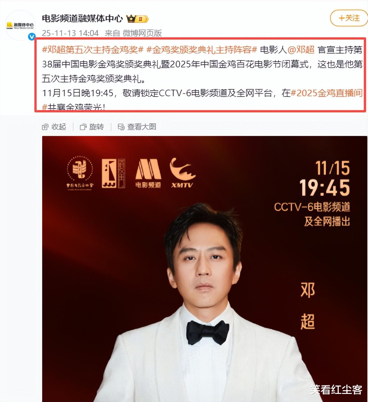Follow the account with +关注 button
368x402 pixels.
(x=349, y=18)
